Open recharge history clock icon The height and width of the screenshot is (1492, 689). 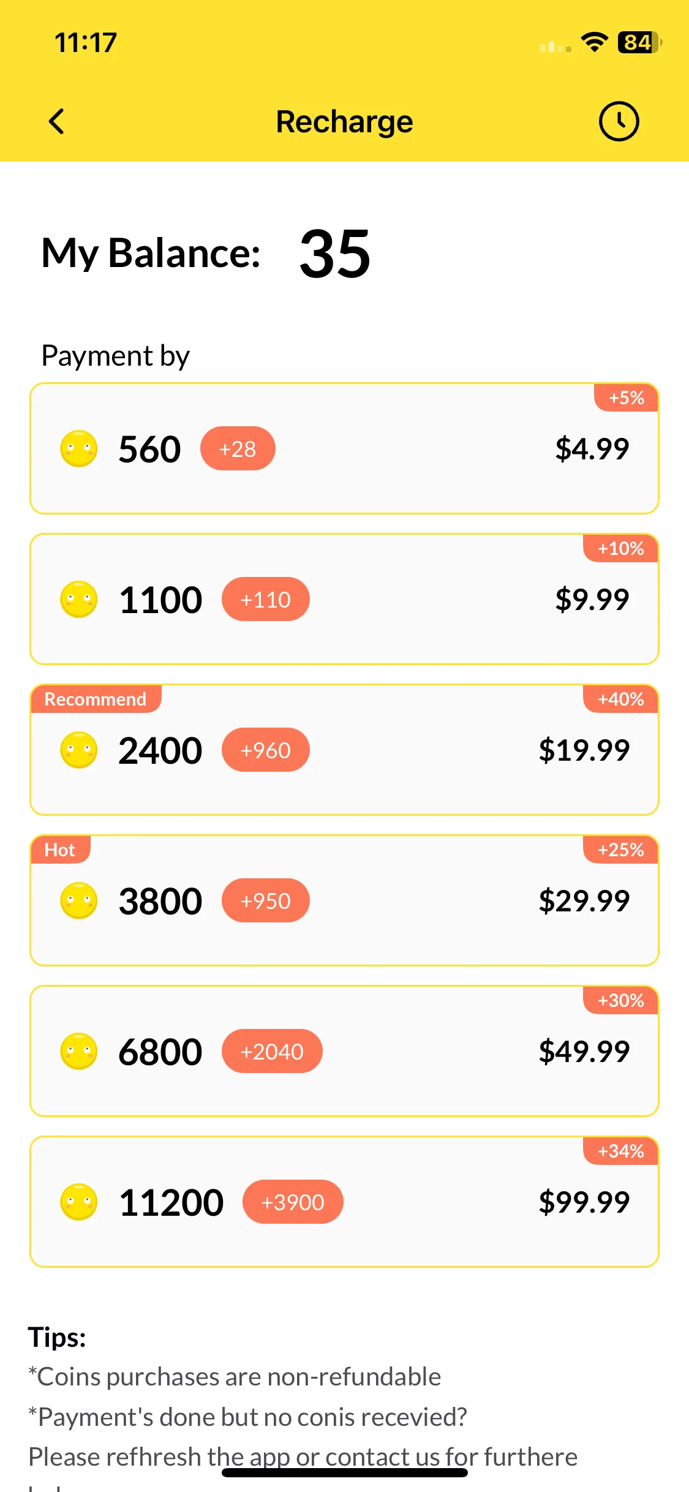(619, 121)
